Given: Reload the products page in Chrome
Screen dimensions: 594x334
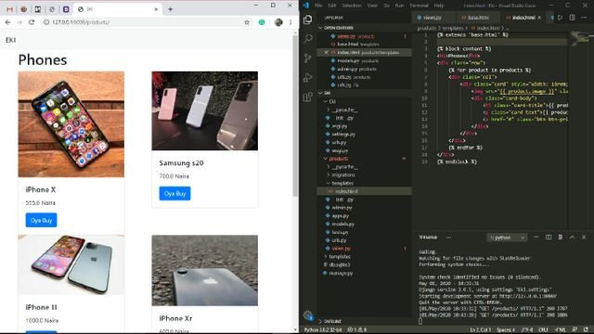Looking at the screenshot, I should [32, 22].
